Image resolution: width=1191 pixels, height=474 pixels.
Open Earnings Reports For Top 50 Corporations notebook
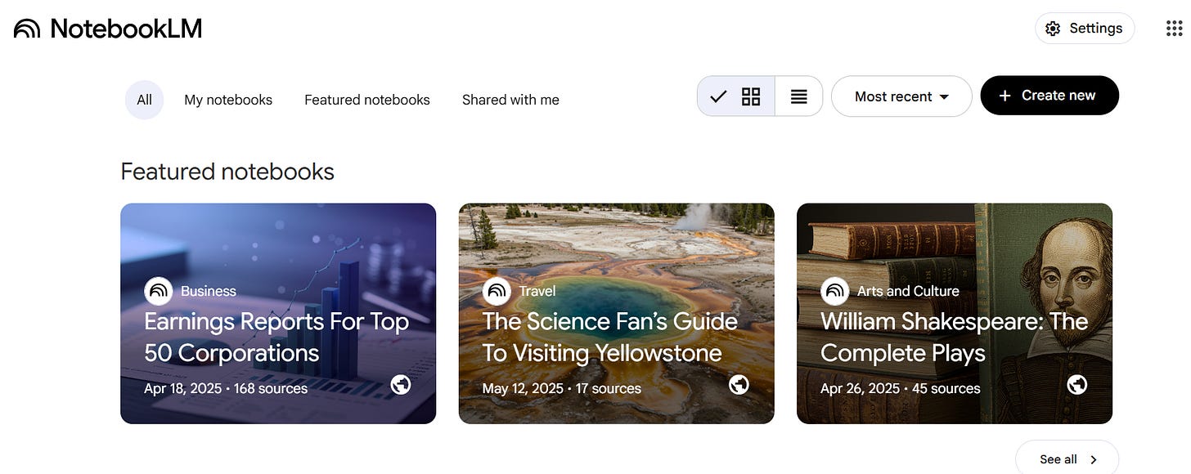tap(278, 314)
